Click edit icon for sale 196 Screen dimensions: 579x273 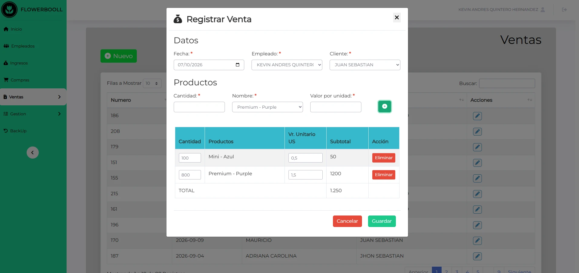[477, 225]
